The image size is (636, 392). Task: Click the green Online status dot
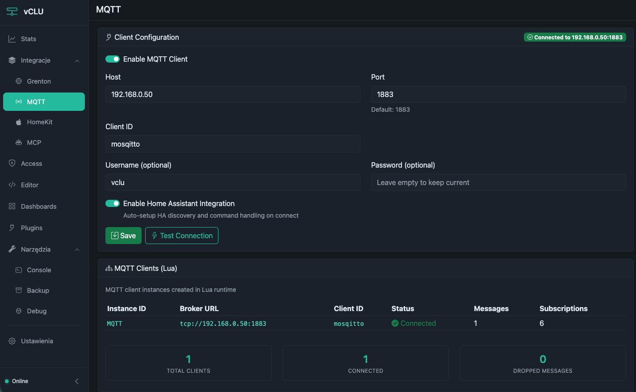[7, 381]
